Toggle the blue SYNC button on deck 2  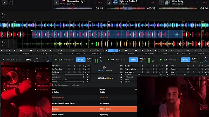[x=133, y=60]
